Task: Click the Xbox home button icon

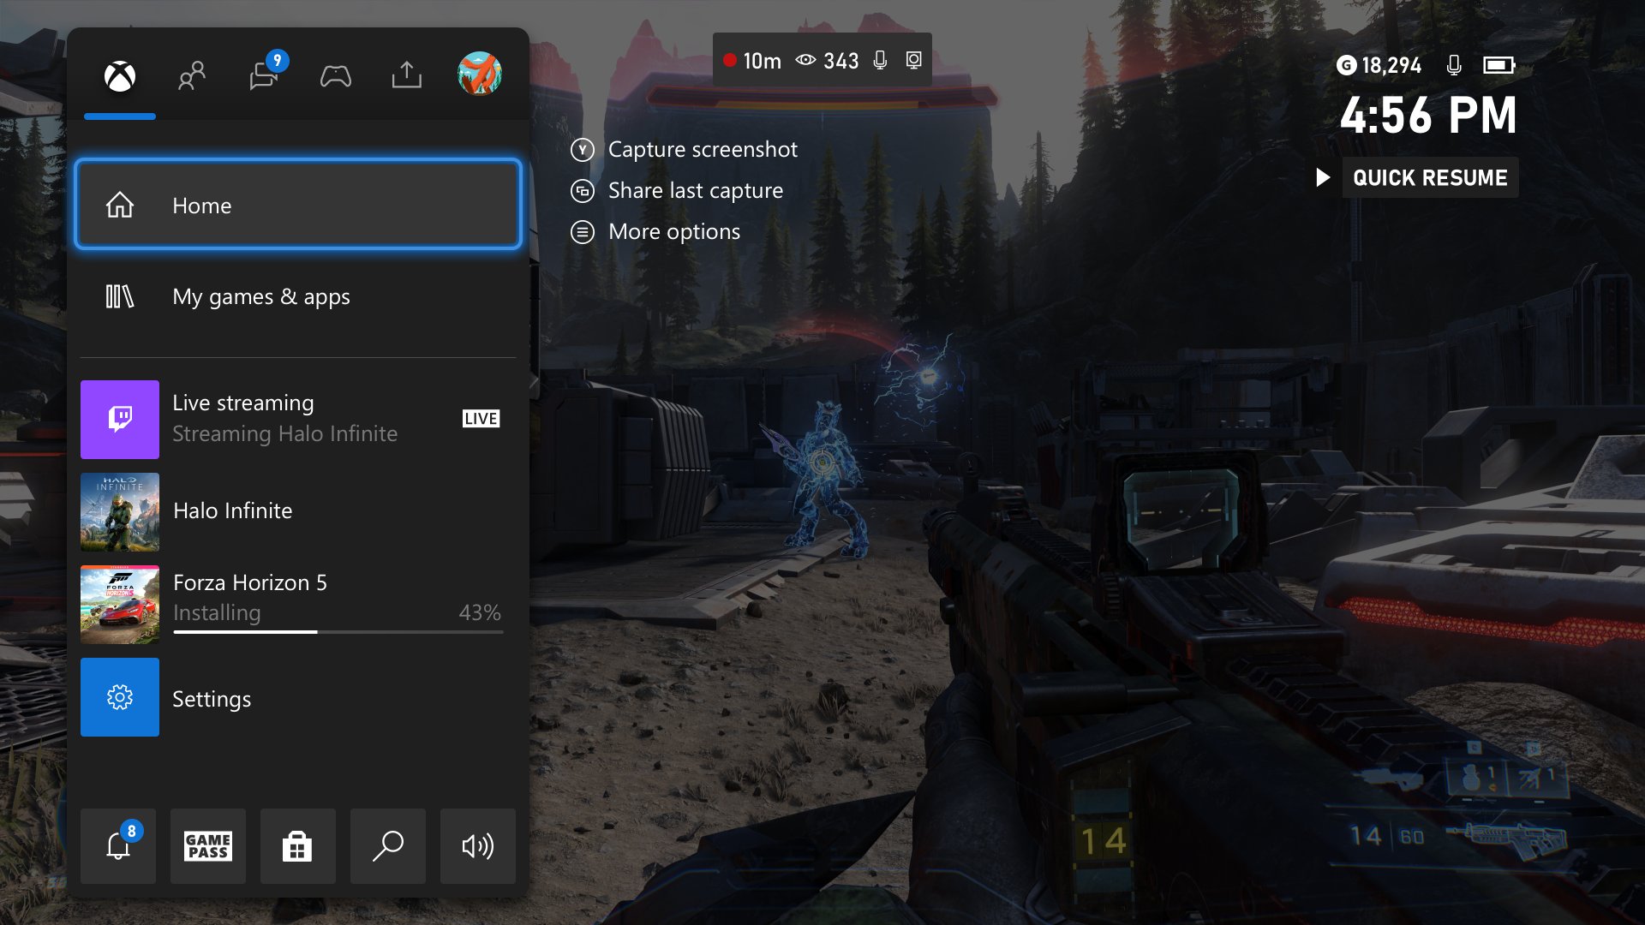Action: click(x=121, y=75)
